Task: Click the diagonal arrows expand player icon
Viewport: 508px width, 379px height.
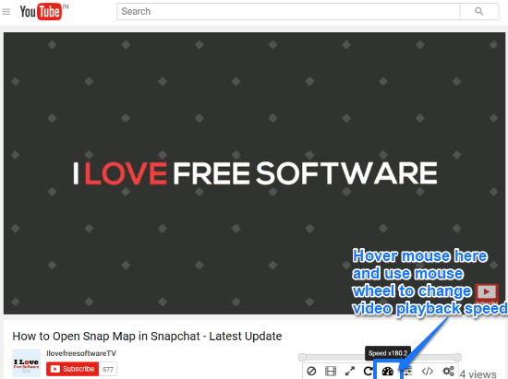Action: [x=349, y=371]
